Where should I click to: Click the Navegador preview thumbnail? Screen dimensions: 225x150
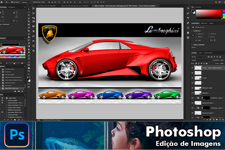coord(13,51)
